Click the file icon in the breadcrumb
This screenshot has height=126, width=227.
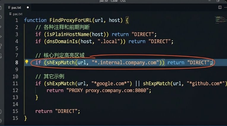pos(10,14)
